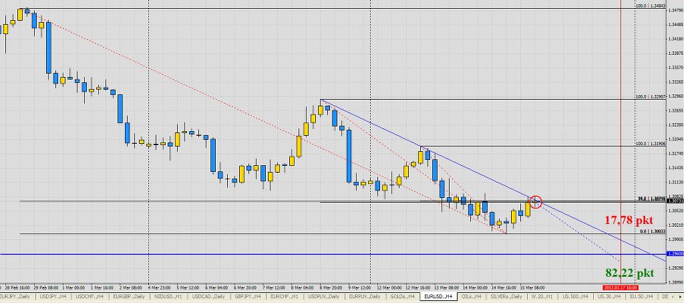Click the 1.32350 price scale value

click(675, 125)
